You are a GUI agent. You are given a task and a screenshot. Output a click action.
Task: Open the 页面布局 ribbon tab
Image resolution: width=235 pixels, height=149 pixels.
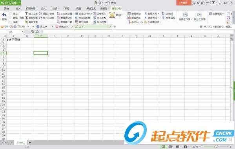31,9
